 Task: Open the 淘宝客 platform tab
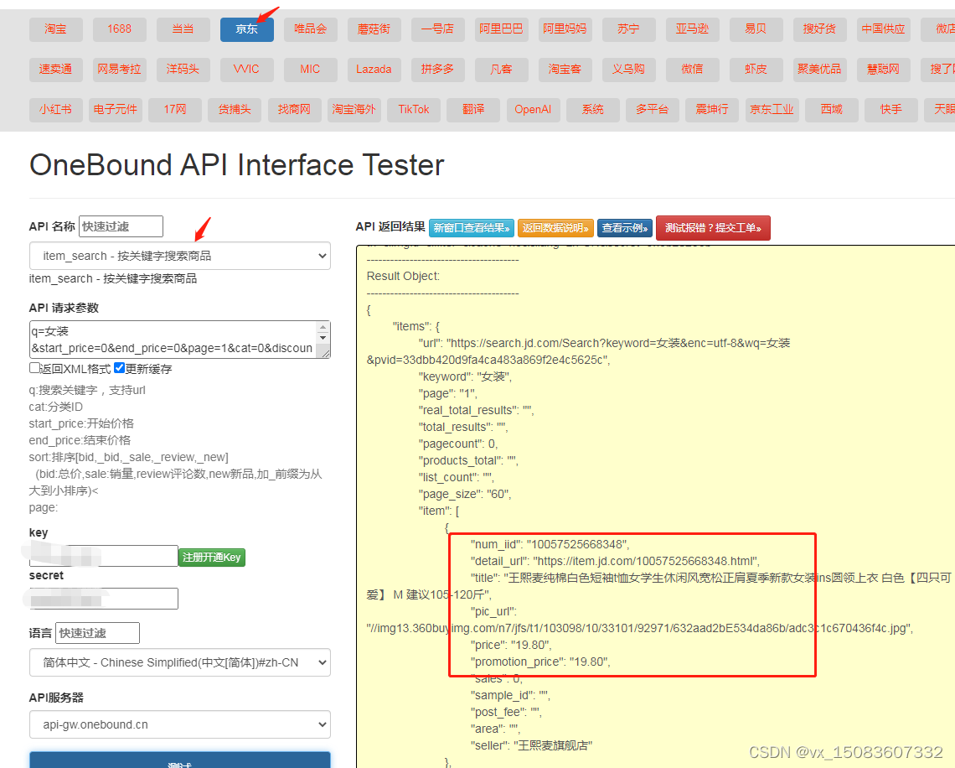click(565, 70)
